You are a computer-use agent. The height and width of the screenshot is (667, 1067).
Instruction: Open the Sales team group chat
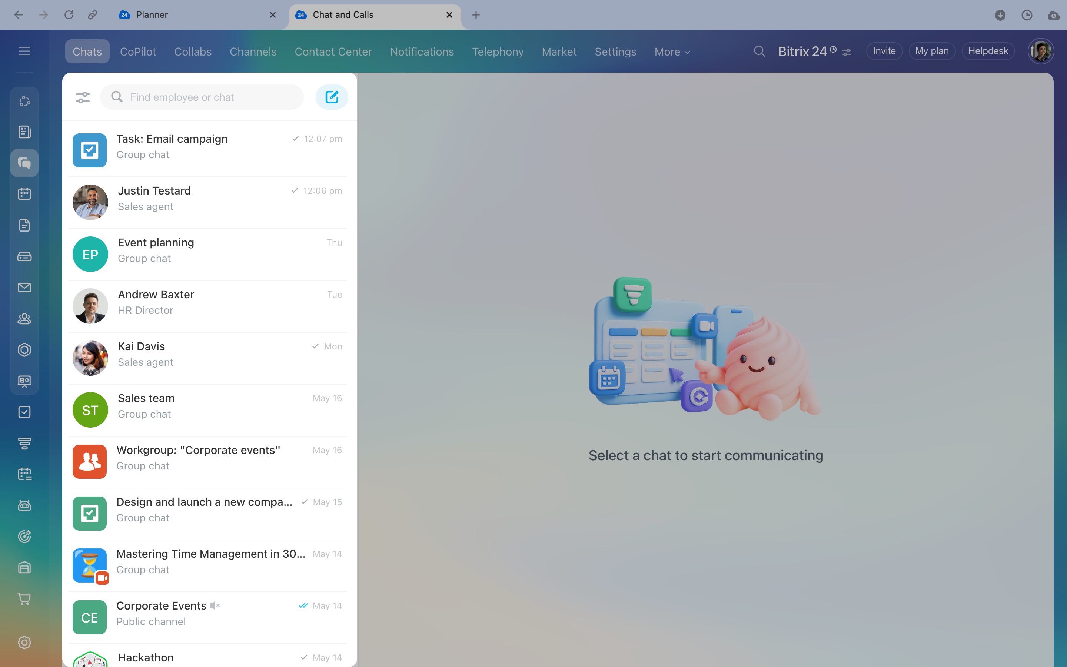point(208,410)
